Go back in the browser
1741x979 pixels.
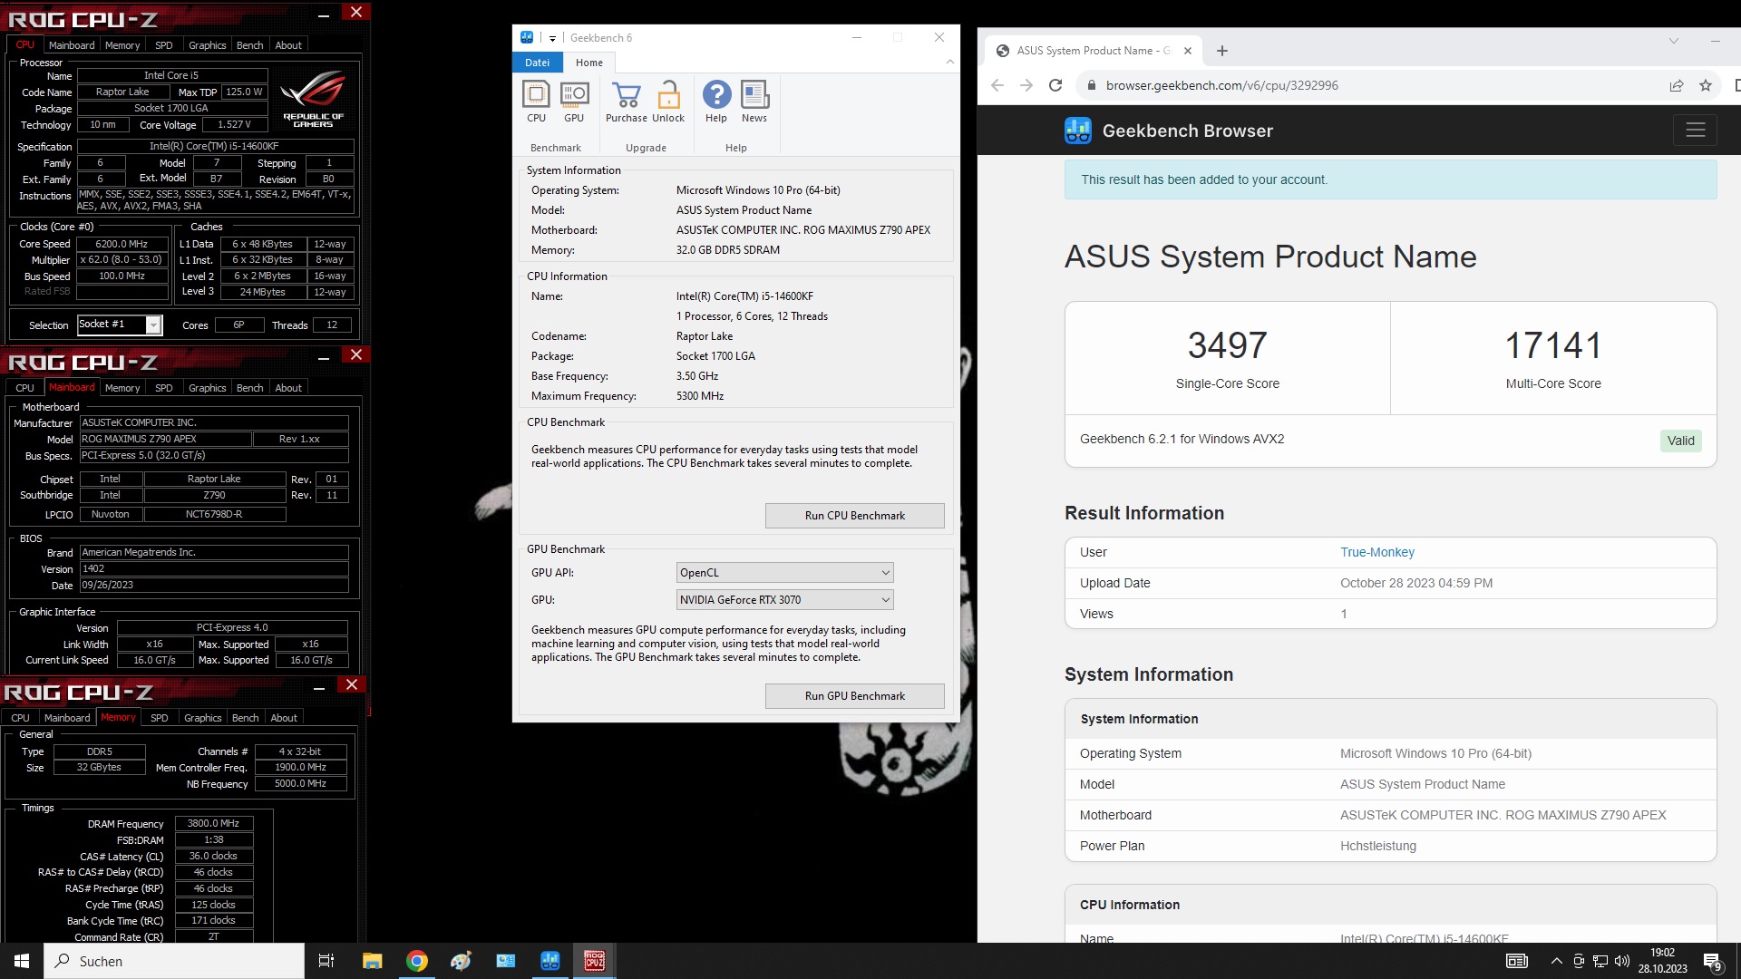[997, 85]
